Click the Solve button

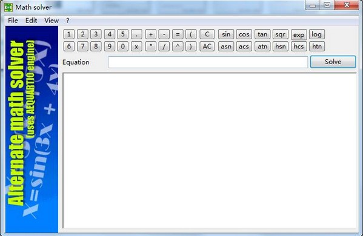[333, 62]
